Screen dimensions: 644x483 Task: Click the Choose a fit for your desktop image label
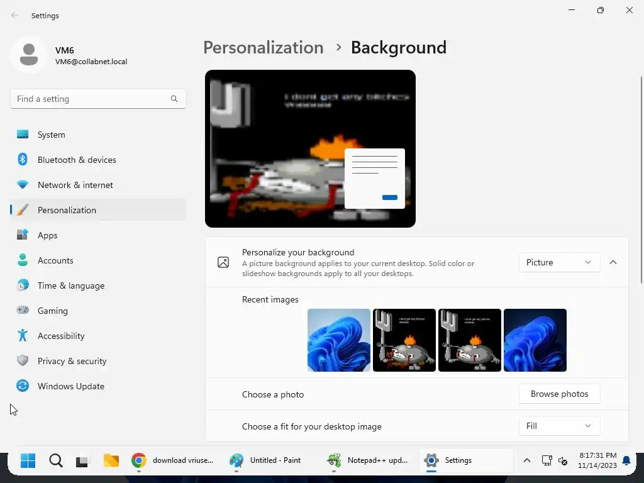tap(311, 426)
